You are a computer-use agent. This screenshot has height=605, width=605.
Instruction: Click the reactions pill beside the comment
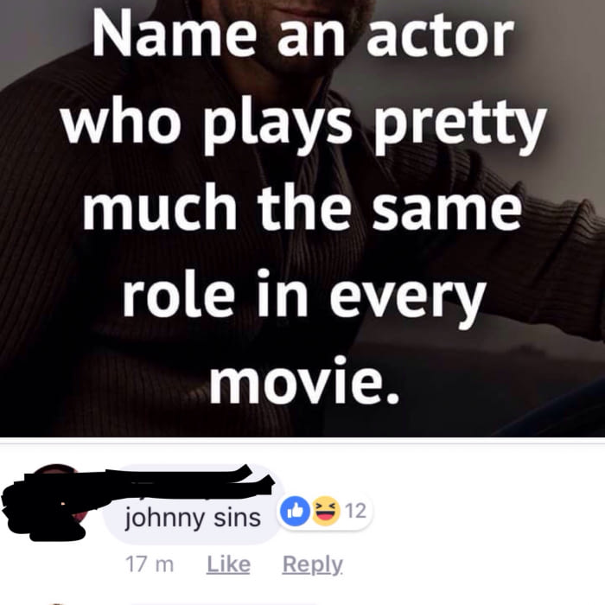click(x=325, y=511)
